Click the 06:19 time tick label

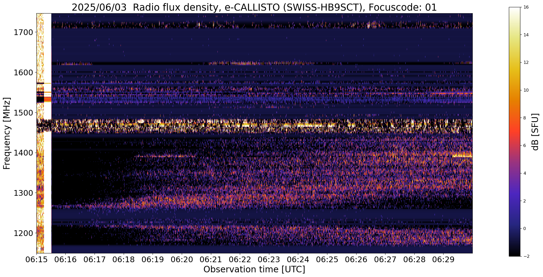point(153,260)
